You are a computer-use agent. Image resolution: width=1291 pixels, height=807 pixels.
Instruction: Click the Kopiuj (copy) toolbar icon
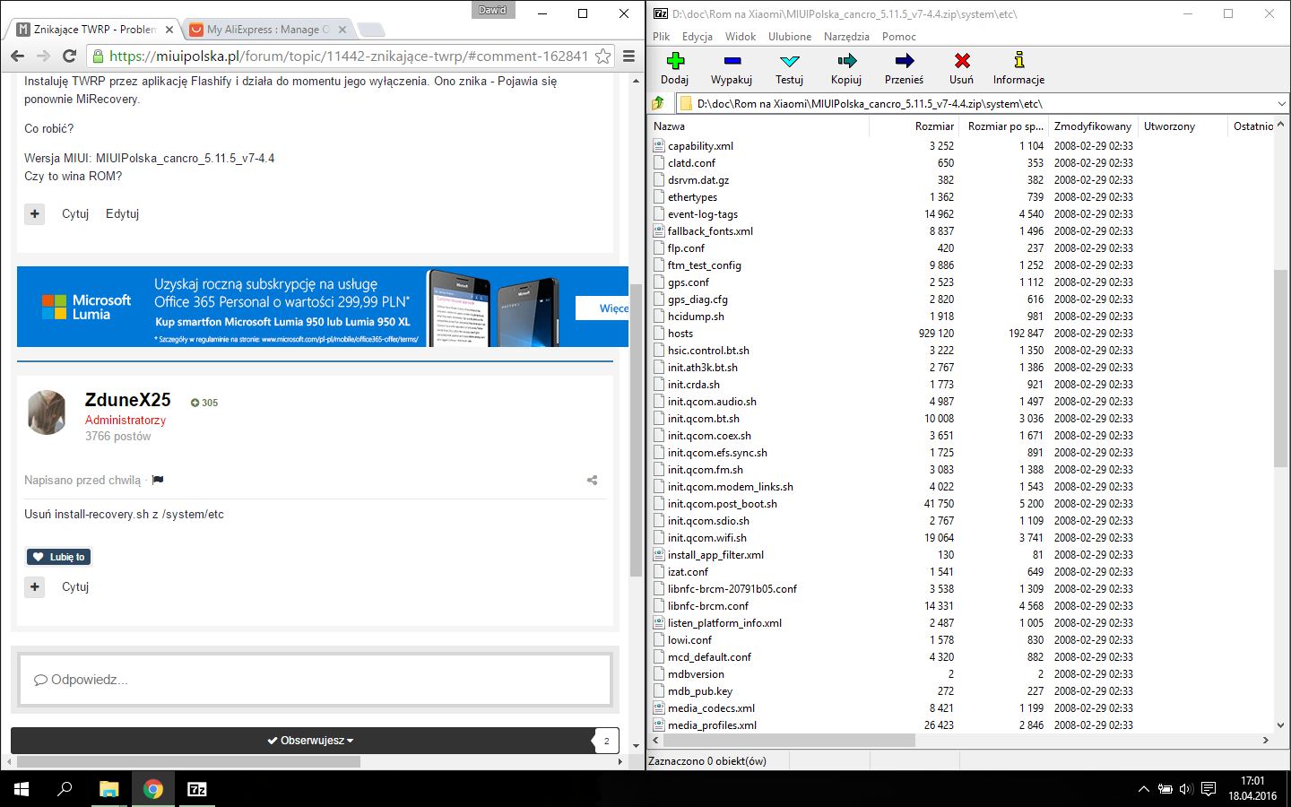pos(845,61)
